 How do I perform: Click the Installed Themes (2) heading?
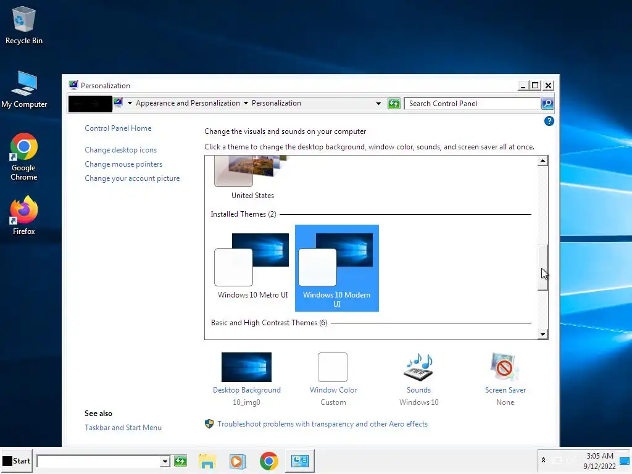(x=243, y=214)
